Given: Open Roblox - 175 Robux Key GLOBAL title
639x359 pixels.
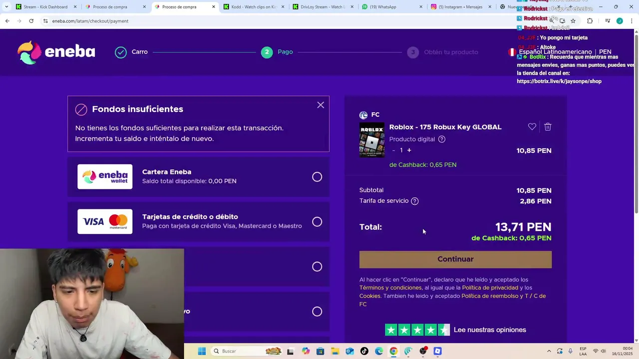Looking at the screenshot, I should (x=445, y=127).
